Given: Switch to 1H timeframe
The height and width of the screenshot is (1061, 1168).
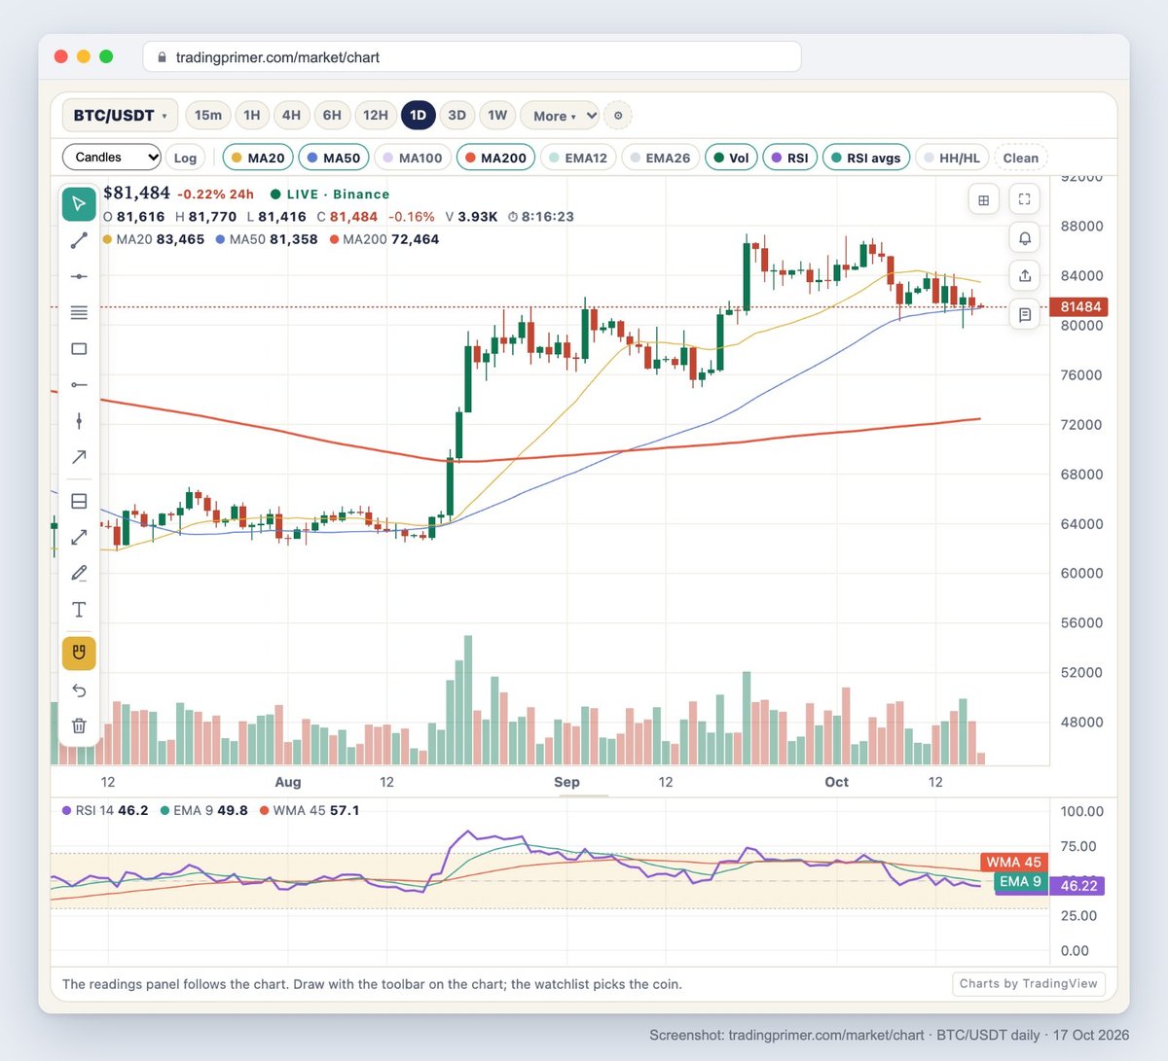Looking at the screenshot, I should tap(252, 115).
